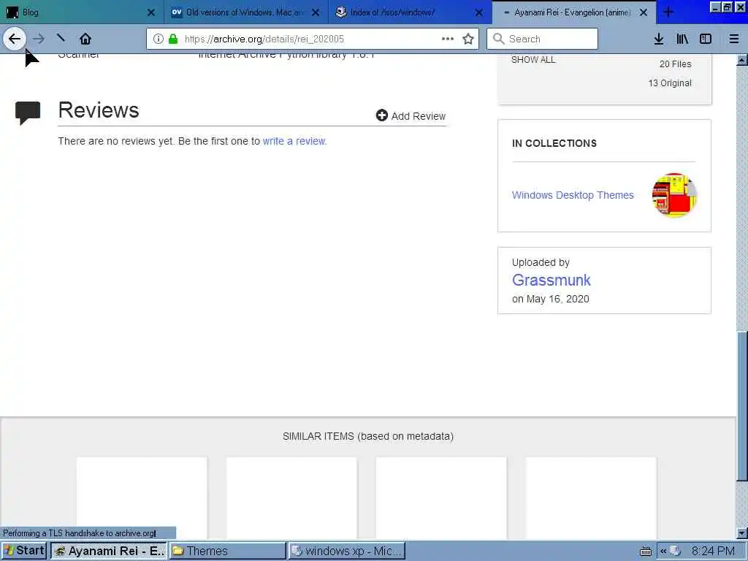Open page actions three-dot menu
The width and height of the screenshot is (748, 561).
pyautogui.click(x=448, y=39)
